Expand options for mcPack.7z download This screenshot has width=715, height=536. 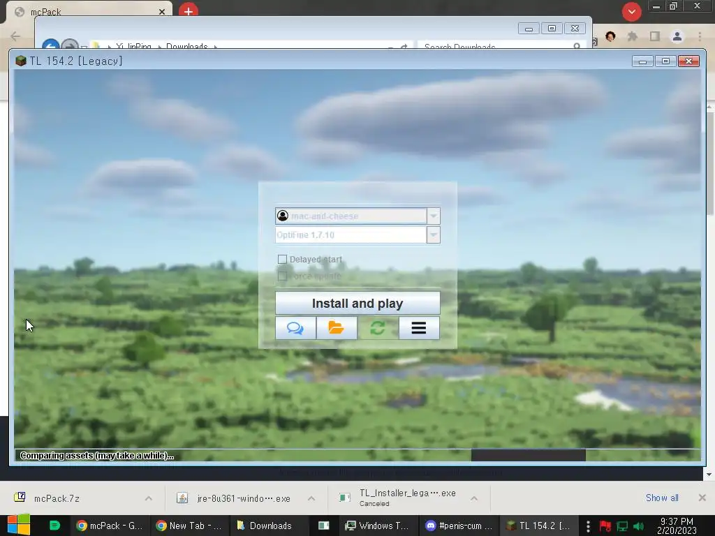pos(149,498)
